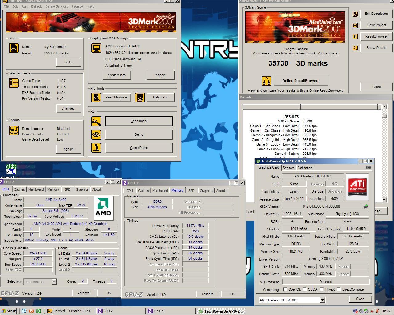
Task: Open the Online Services menu
Action: 57,6
